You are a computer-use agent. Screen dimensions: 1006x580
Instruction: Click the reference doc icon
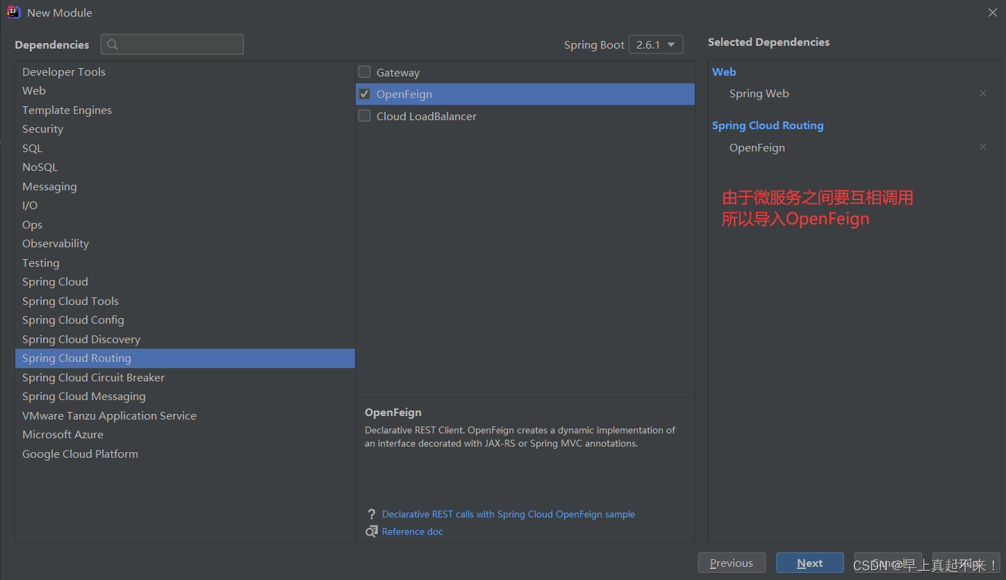coord(372,531)
